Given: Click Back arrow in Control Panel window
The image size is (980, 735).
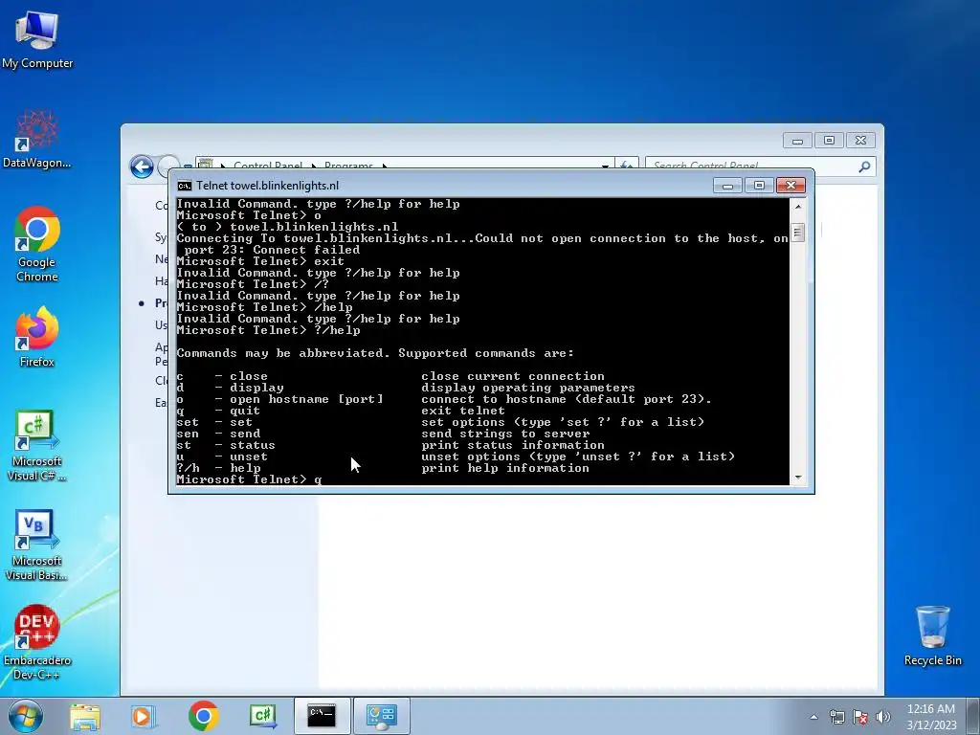Looking at the screenshot, I should (x=142, y=167).
